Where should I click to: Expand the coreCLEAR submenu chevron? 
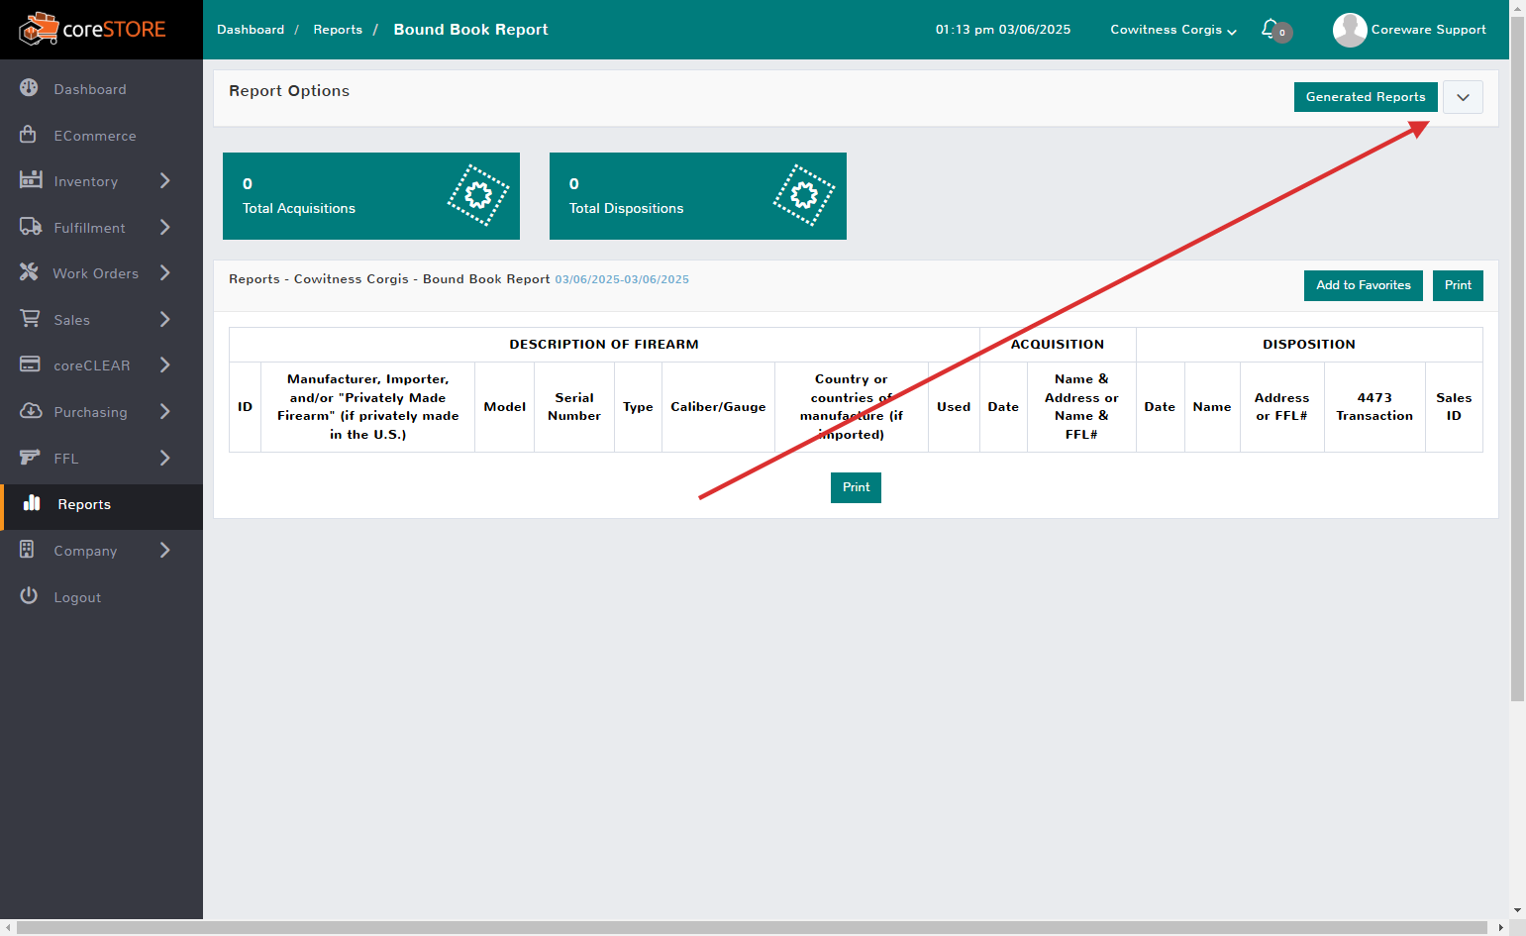tap(165, 364)
